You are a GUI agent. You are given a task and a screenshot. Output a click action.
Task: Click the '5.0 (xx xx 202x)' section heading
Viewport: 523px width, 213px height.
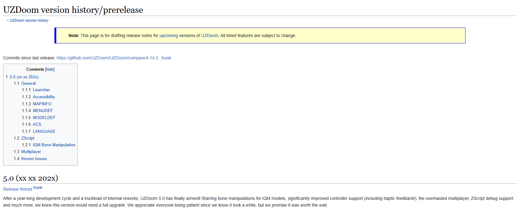[31, 178]
